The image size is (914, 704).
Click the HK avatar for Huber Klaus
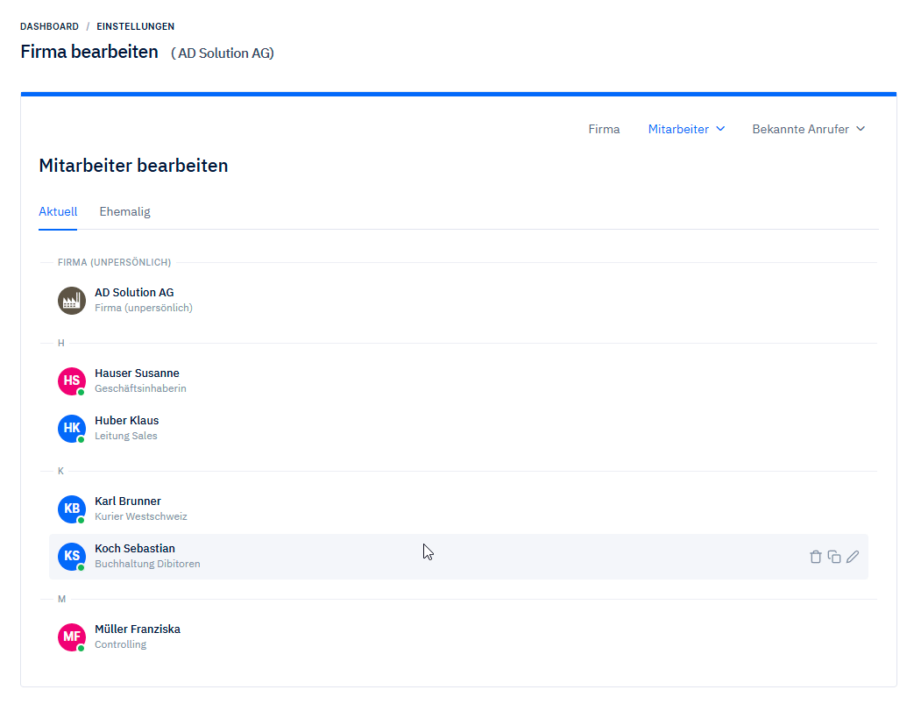coord(72,429)
